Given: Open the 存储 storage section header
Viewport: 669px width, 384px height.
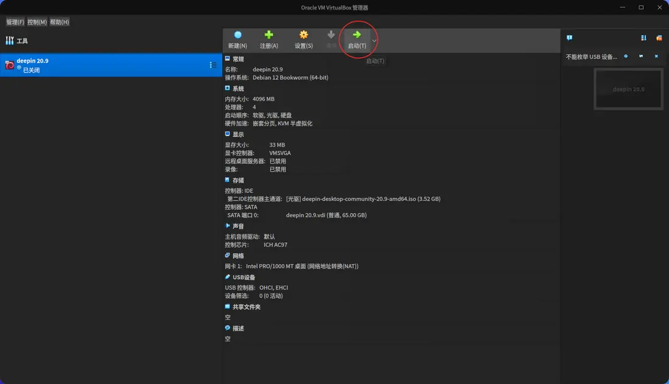Looking at the screenshot, I should pyautogui.click(x=238, y=180).
